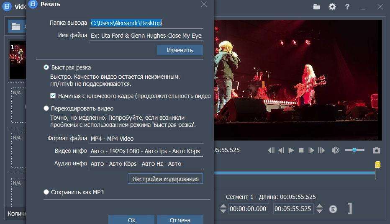Mute the audio with the speaker icon
Image resolution: width=390 pixels, height=224 pixels.
335,150
